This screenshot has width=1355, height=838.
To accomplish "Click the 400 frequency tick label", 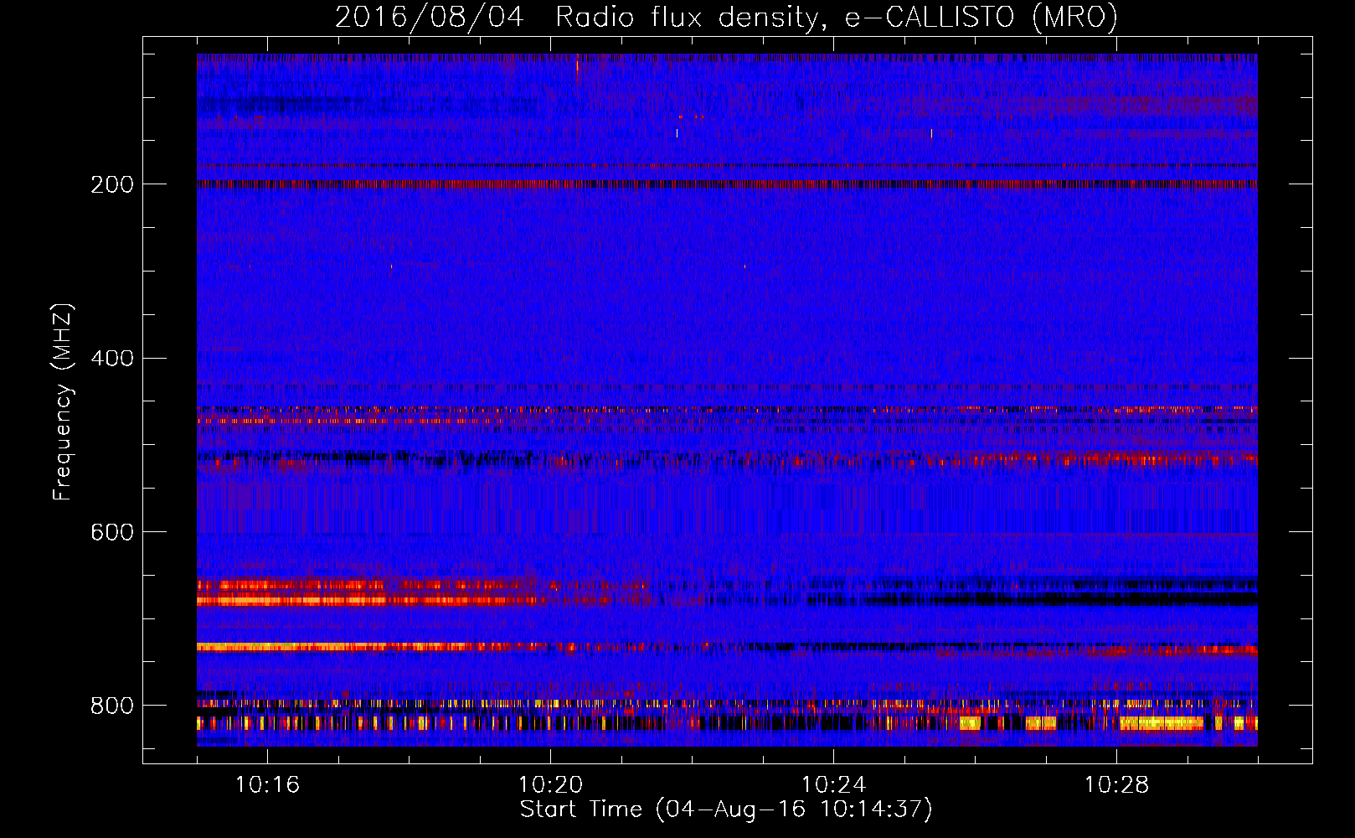I will tap(112, 359).
